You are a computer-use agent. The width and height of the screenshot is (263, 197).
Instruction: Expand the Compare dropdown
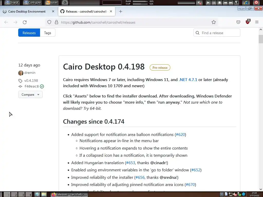pos(30,95)
